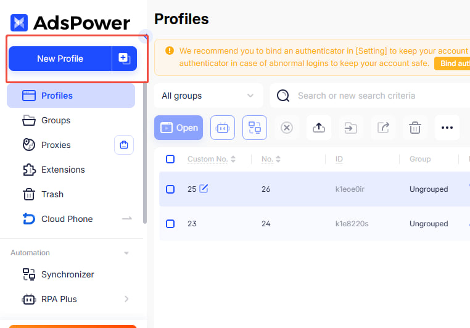Viewport: 470px width, 328px height.
Task: Click the proxy store bag icon
Action: pos(124,145)
